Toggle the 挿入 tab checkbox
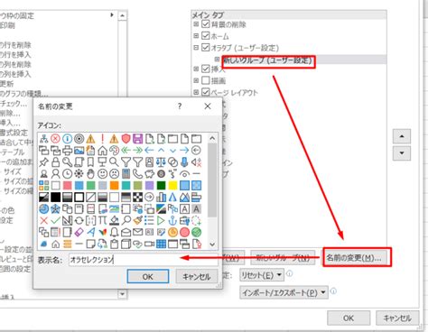Viewport: 428px width, 332px height. [206, 69]
